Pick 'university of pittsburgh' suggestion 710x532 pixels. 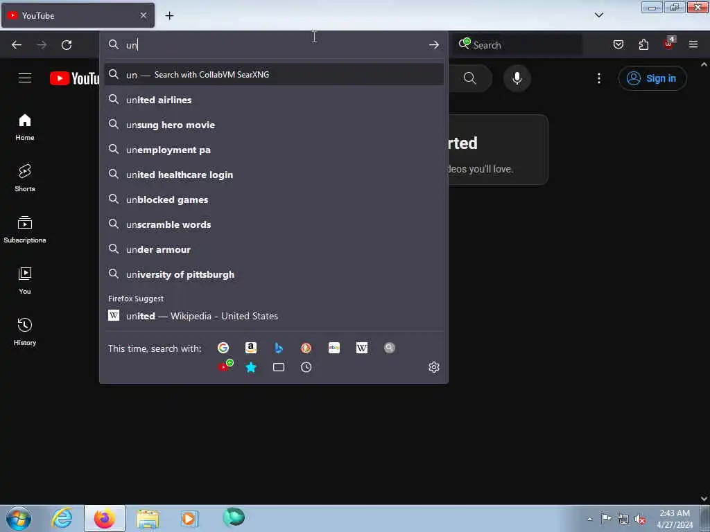273,274
